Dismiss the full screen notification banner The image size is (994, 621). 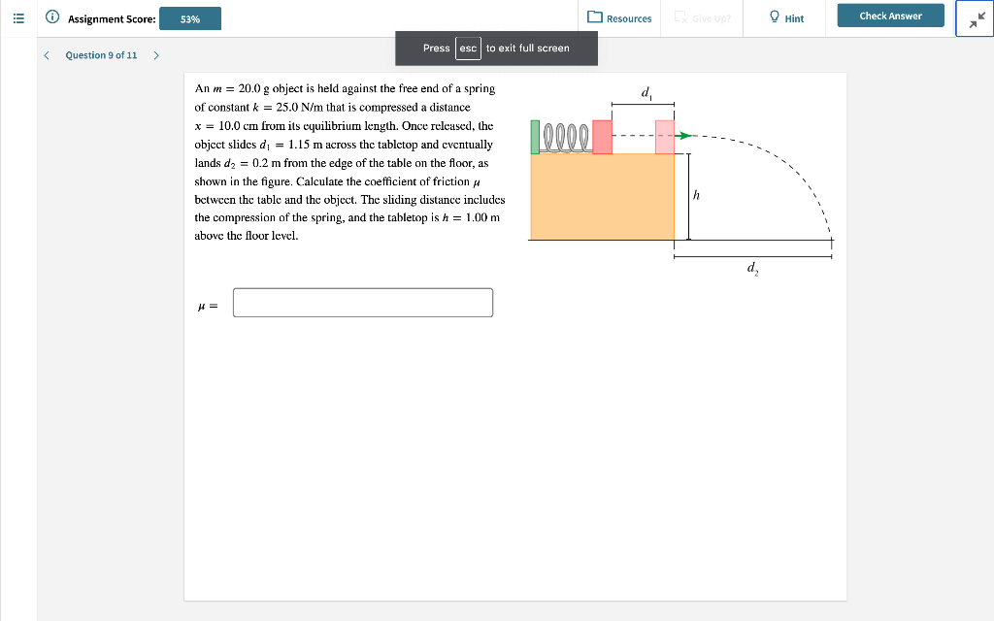[497, 48]
